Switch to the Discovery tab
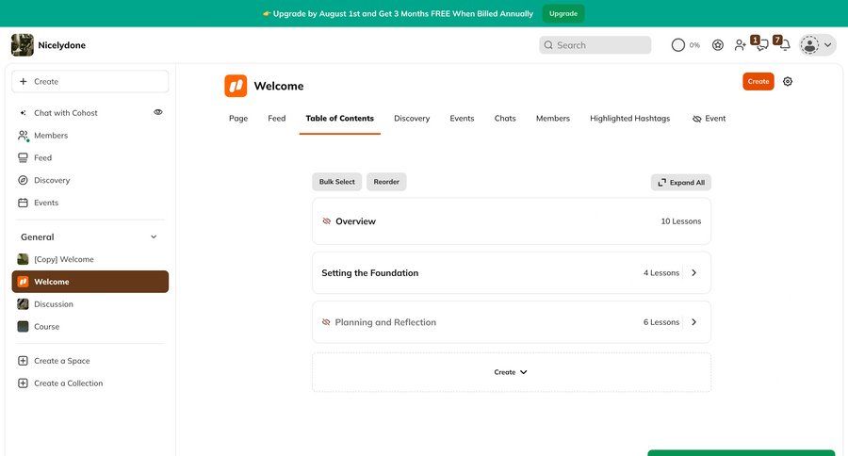 pyautogui.click(x=412, y=119)
